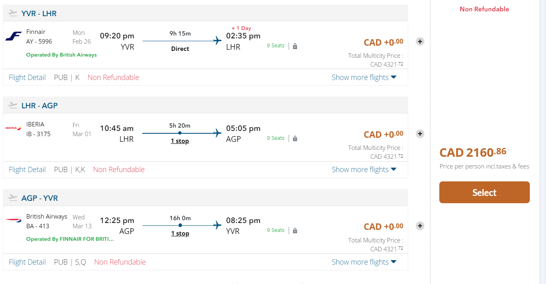Open Flight Detail for the Finnair flight
Viewport: 546px width, 284px height.
point(27,78)
